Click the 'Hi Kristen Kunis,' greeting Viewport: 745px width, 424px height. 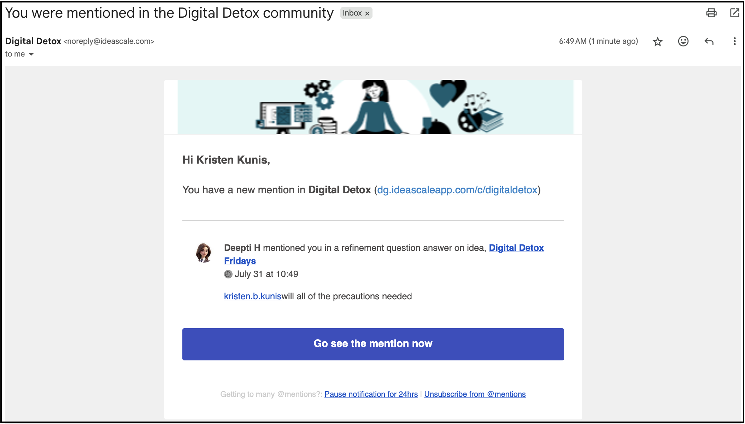coord(226,160)
